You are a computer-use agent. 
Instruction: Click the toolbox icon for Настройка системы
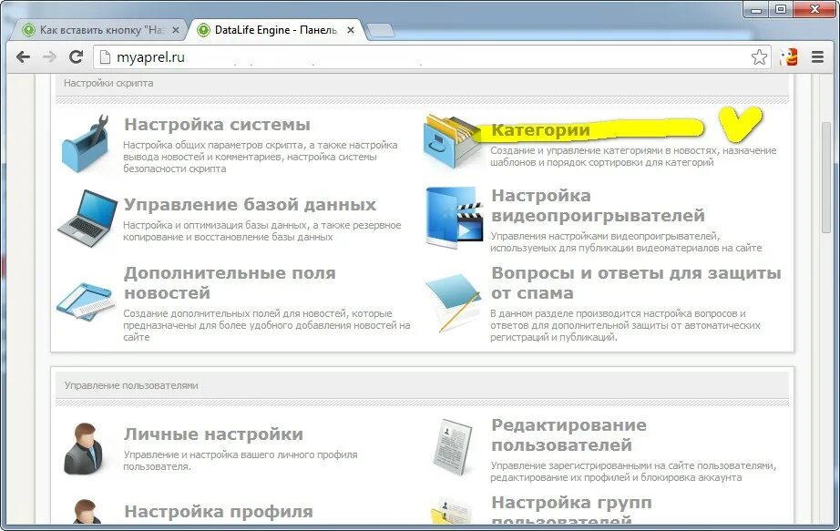click(85, 148)
